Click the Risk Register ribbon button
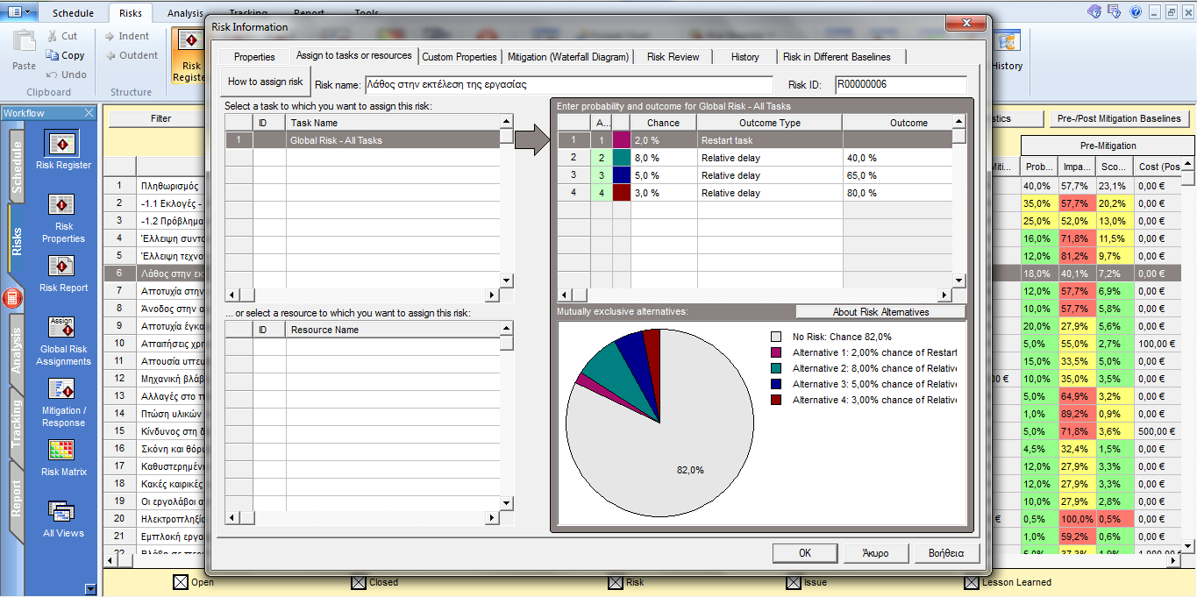The image size is (1197, 597). (189, 56)
